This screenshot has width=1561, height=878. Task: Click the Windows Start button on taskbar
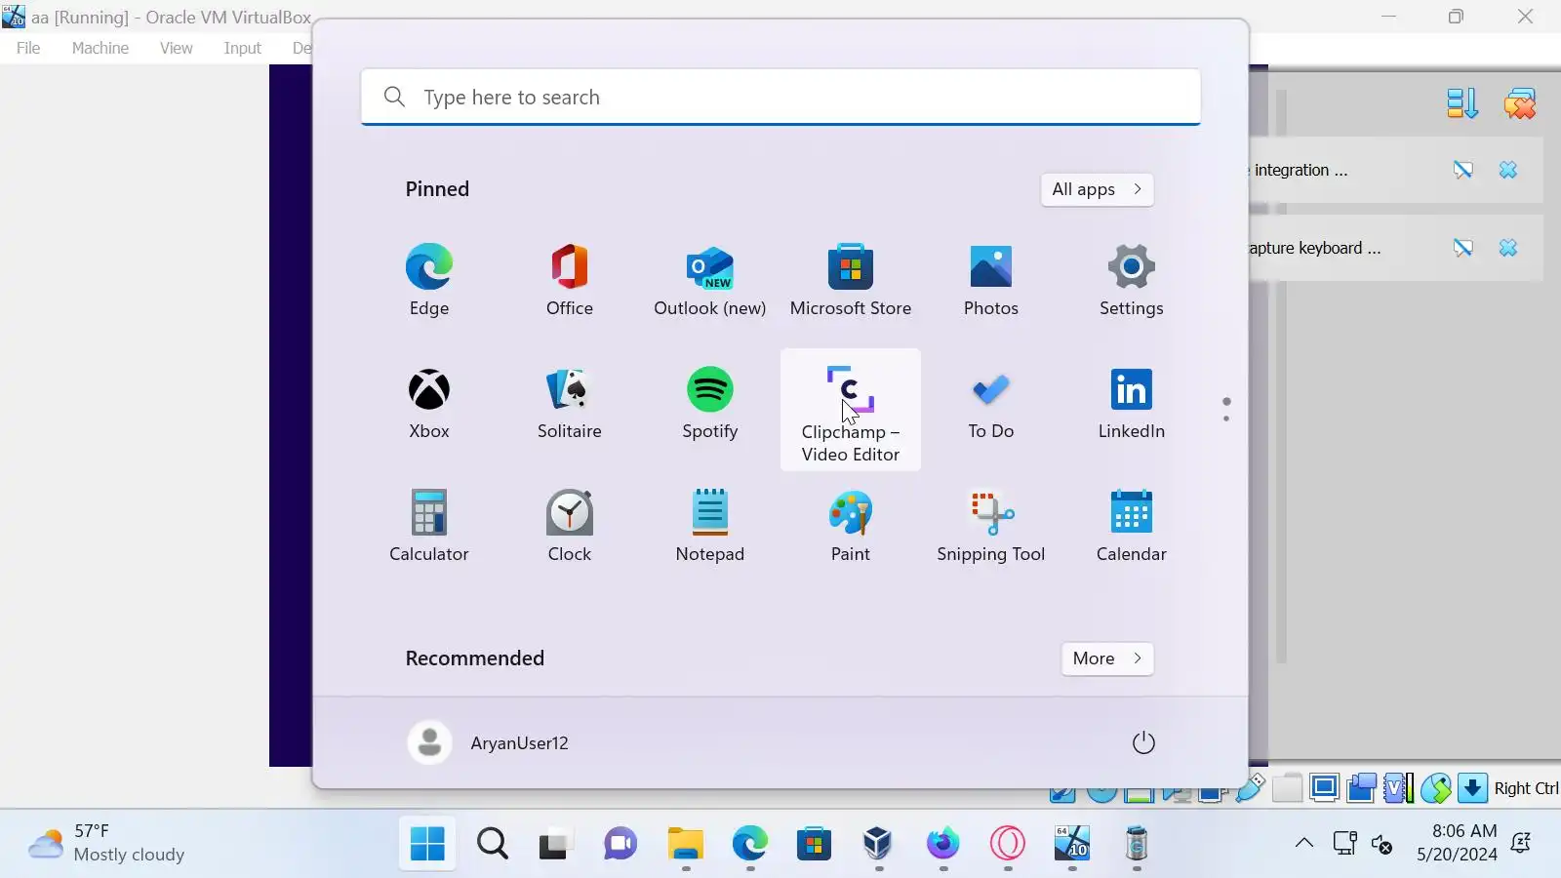(427, 844)
